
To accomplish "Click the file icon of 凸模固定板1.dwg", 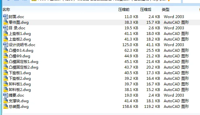I will (6, 61).
